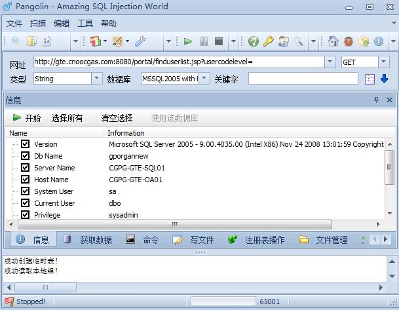Uncheck the Host Name checkbox

[x=25, y=179]
